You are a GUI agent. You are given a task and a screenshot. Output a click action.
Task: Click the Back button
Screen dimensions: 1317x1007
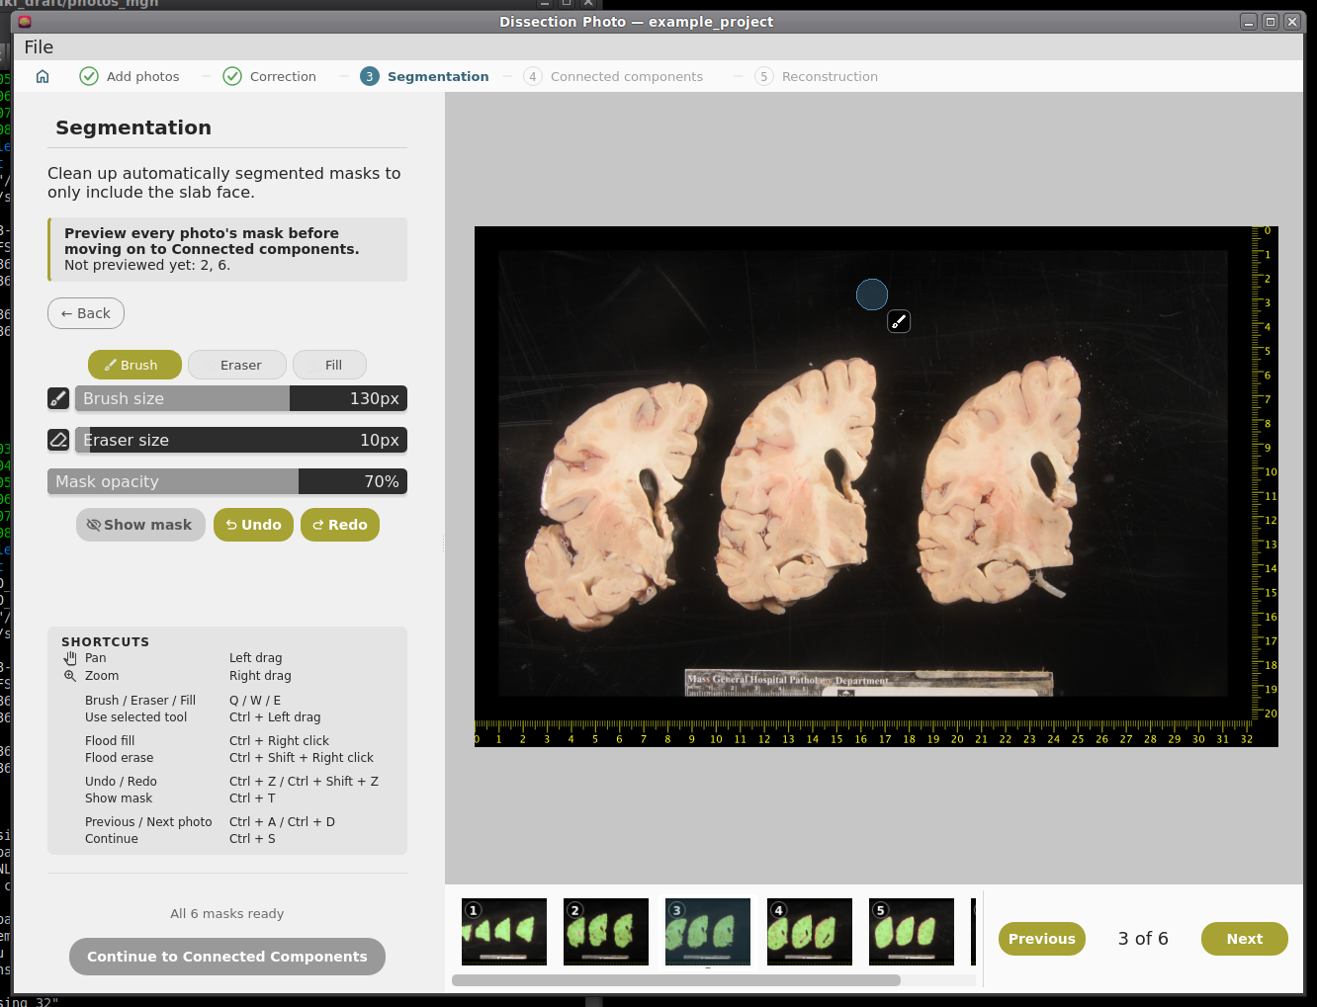[x=86, y=313]
